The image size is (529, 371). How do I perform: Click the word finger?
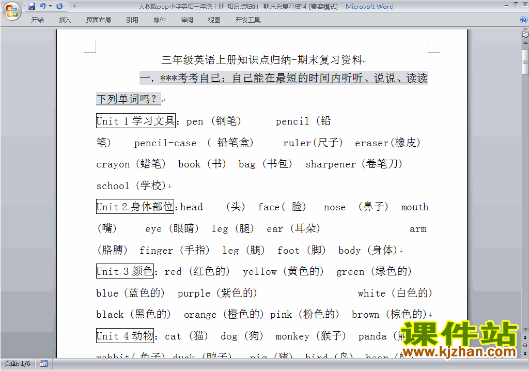(156, 251)
